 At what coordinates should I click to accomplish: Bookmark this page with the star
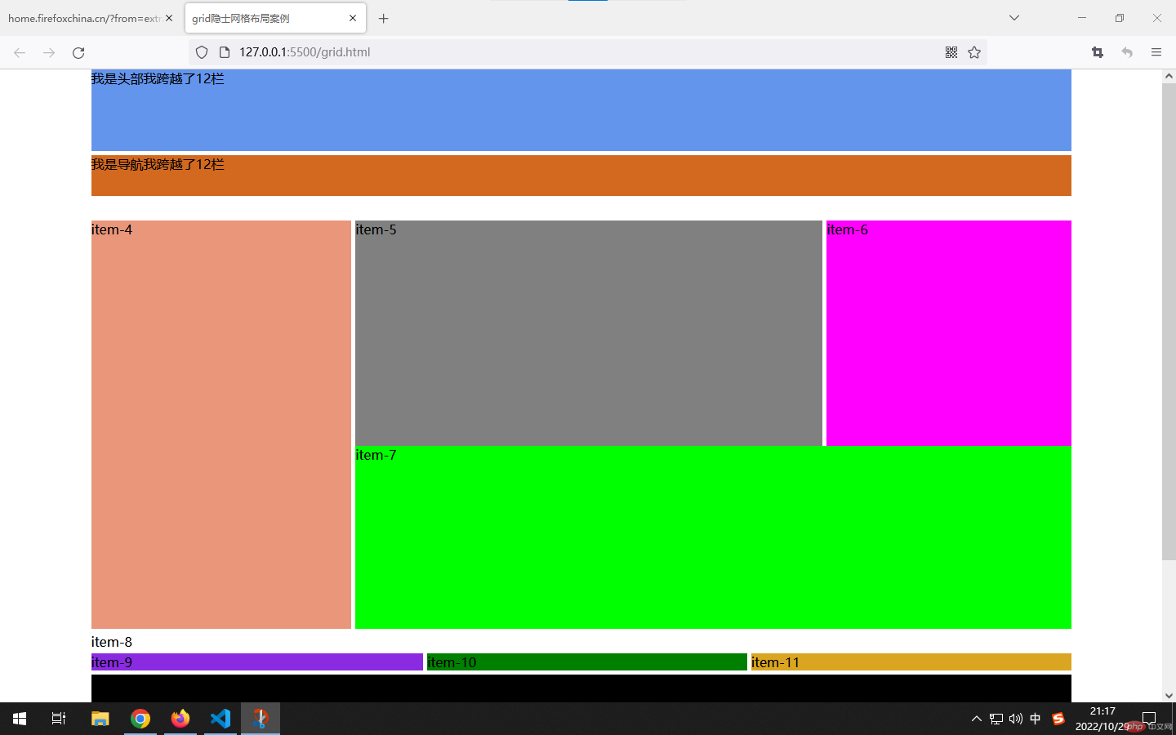[974, 52]
